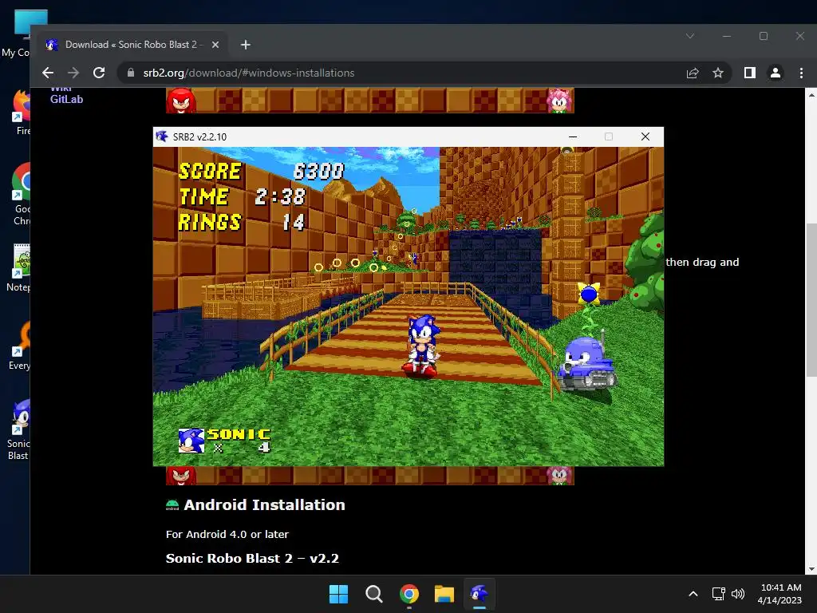Image resolution: width=817 pixels, height=613 pixels.
Task: Click the SRB2 v2.2.10 window icon
Action: pyautogui.click(x=161, y=136)
